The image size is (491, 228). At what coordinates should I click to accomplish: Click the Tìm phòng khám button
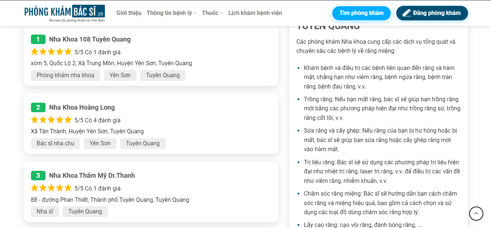tap(361, 13)
